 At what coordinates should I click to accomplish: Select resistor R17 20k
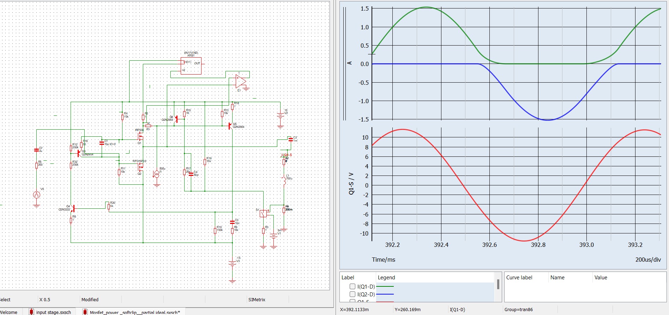tap(184, 172)
